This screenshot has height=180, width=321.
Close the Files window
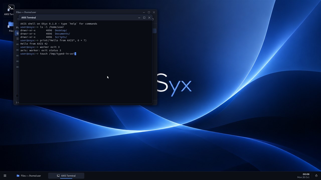point(154,12)
